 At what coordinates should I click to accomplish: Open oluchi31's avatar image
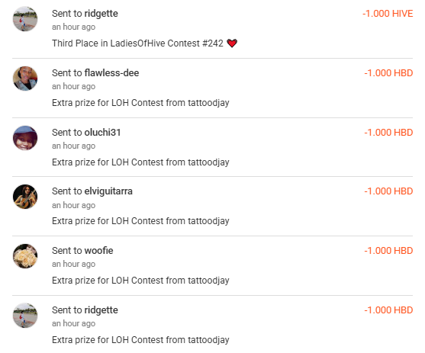25,138
